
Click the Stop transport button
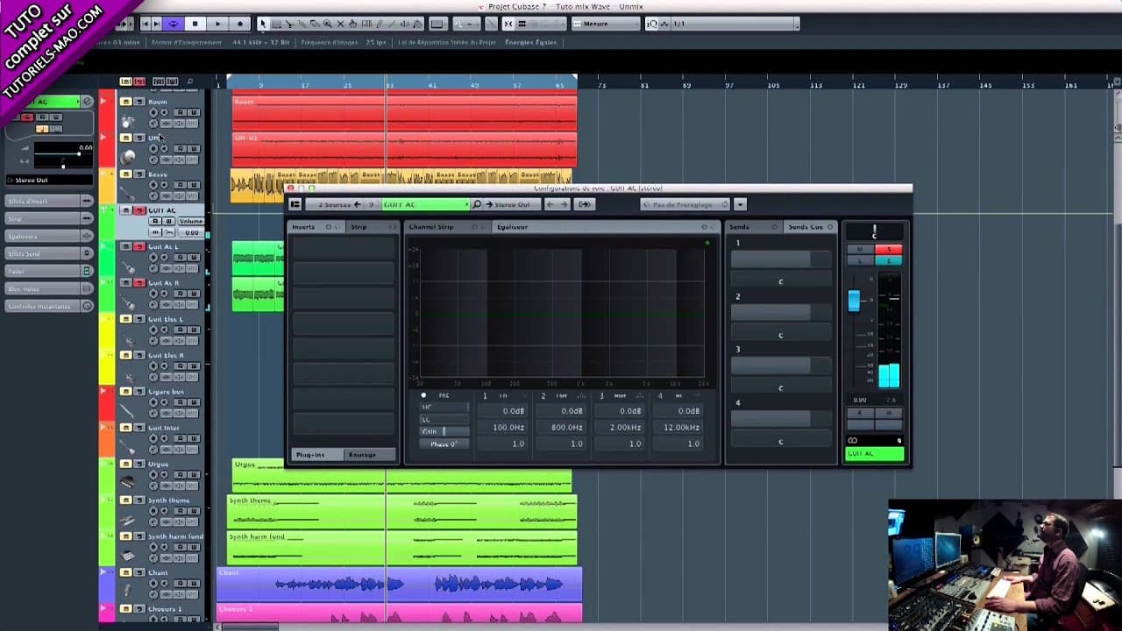(195, 24)
